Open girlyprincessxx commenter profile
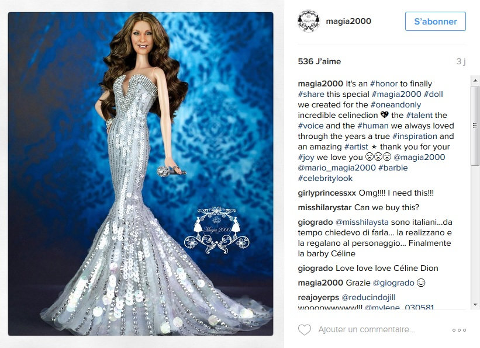Screen dimensions: 480x348 tap(327, 193)
